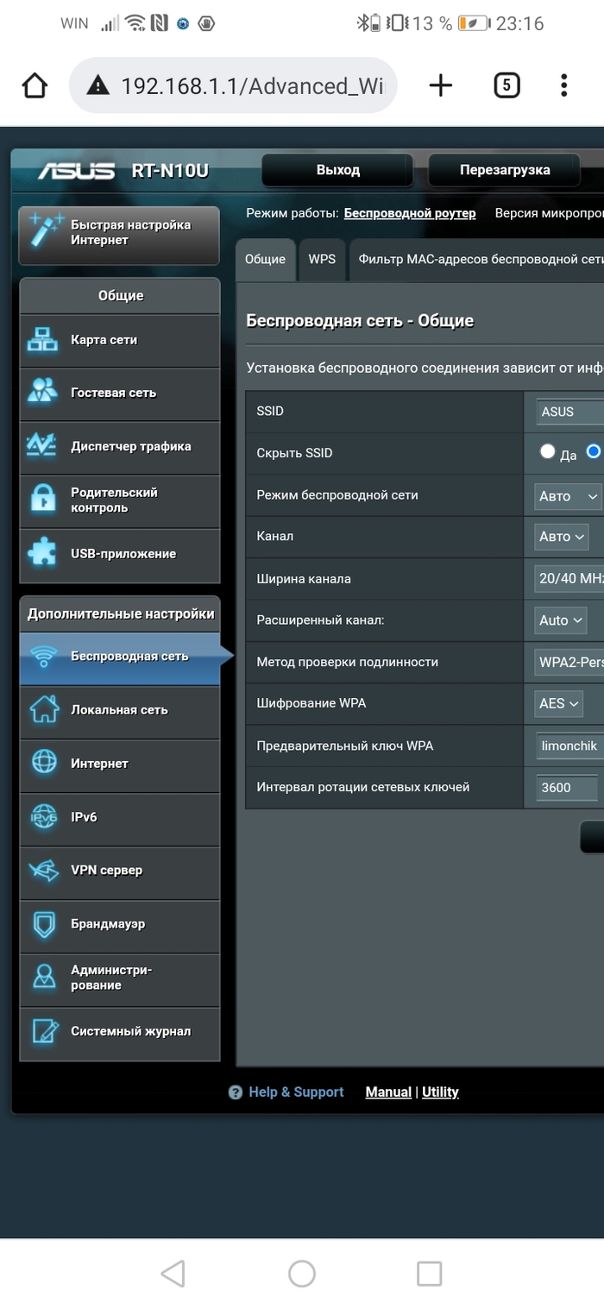Viewport: 604px width, 1309px height.
Task: Click the VPN server icon
Action: 43,871
